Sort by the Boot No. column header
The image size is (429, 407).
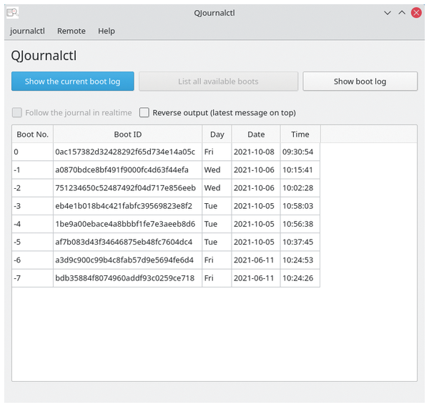tap(33, 134)
